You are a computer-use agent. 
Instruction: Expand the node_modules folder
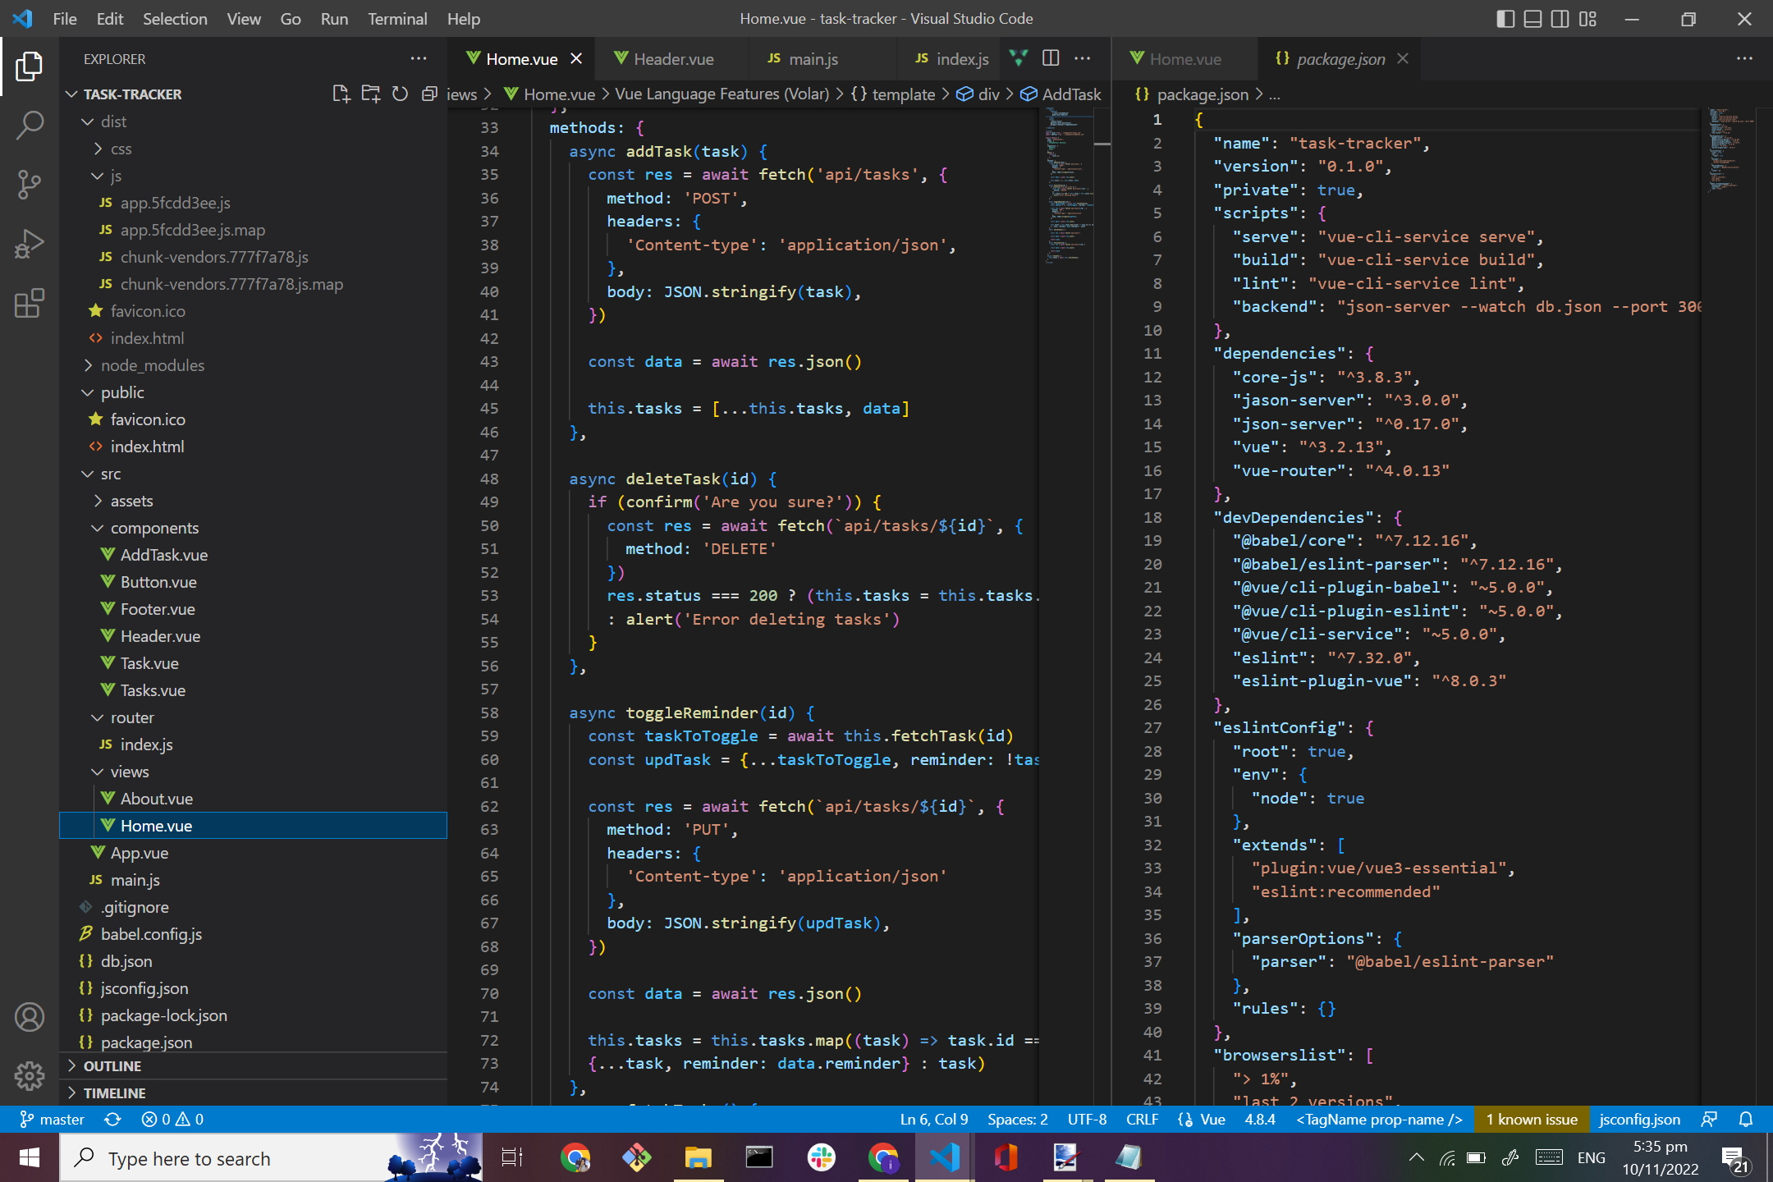(152, 365)
